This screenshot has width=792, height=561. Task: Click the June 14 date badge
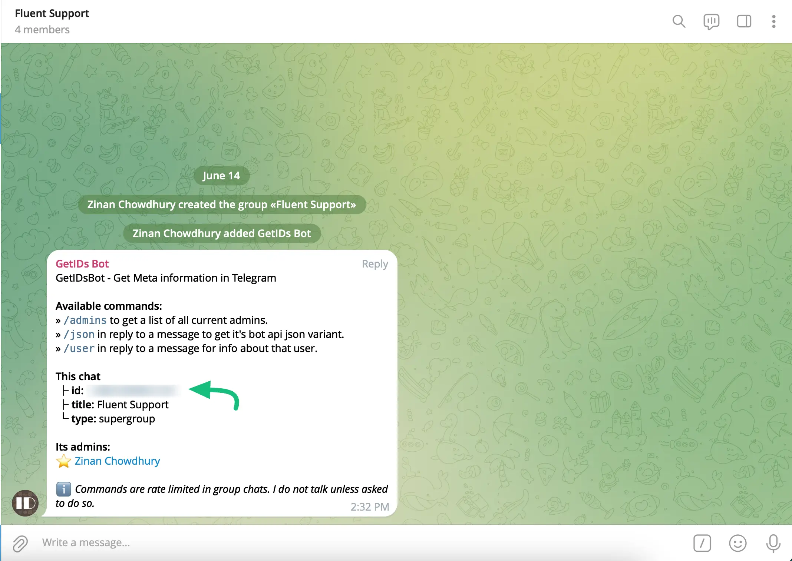coord(221,176)
